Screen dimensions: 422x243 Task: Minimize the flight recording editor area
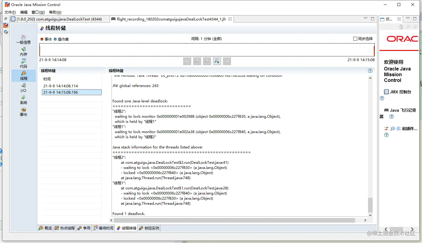(x=366, y=19)
